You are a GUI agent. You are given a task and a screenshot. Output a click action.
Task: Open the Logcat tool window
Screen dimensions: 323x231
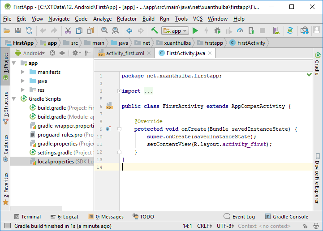(64, 217)
